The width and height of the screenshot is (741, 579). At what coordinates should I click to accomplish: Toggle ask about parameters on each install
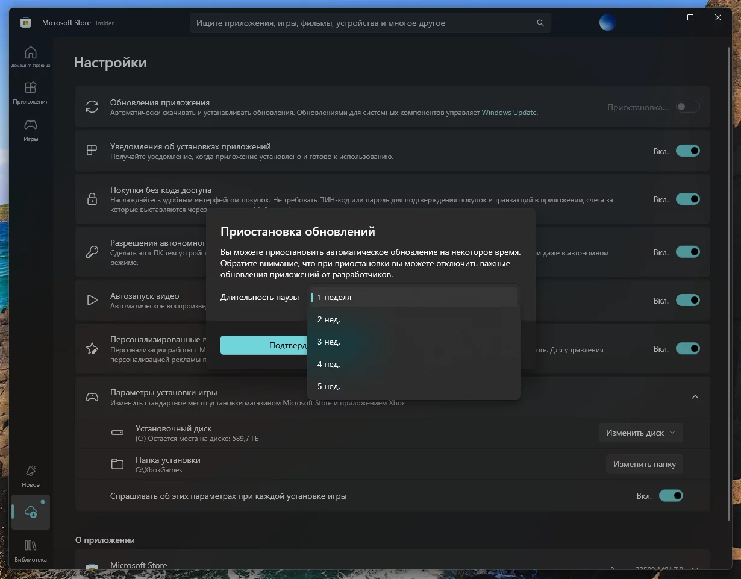point(671,496)
